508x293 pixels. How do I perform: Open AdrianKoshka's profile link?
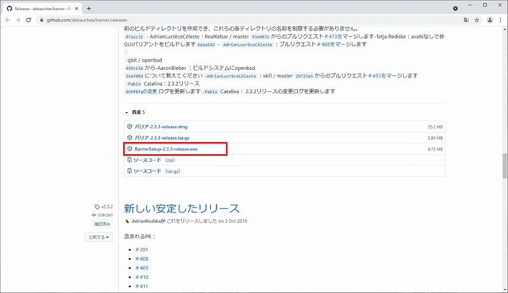[146, 221]
